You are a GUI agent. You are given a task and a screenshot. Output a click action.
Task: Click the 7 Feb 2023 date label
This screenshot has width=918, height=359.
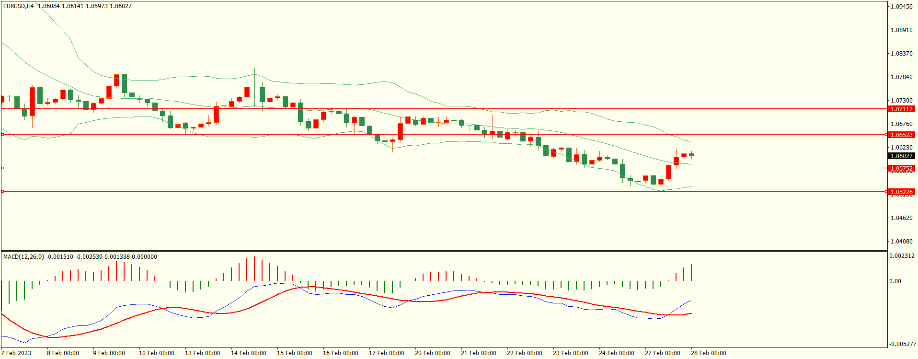16,353
